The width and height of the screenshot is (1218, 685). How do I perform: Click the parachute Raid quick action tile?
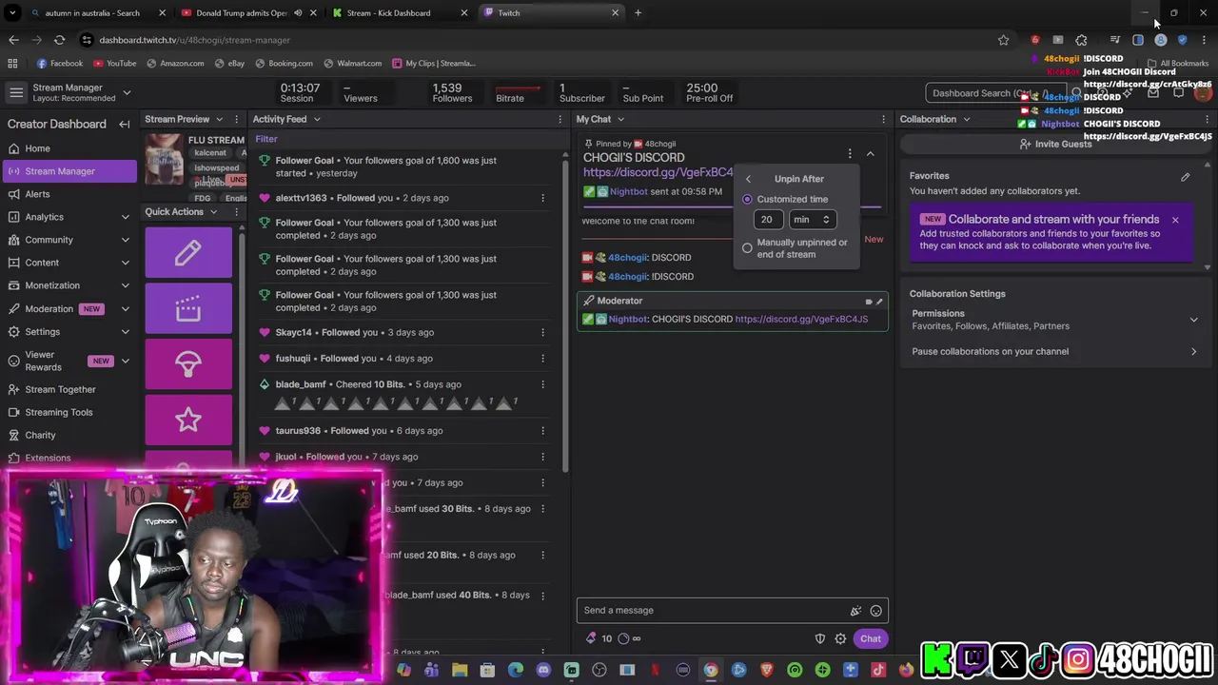[188, 363]
